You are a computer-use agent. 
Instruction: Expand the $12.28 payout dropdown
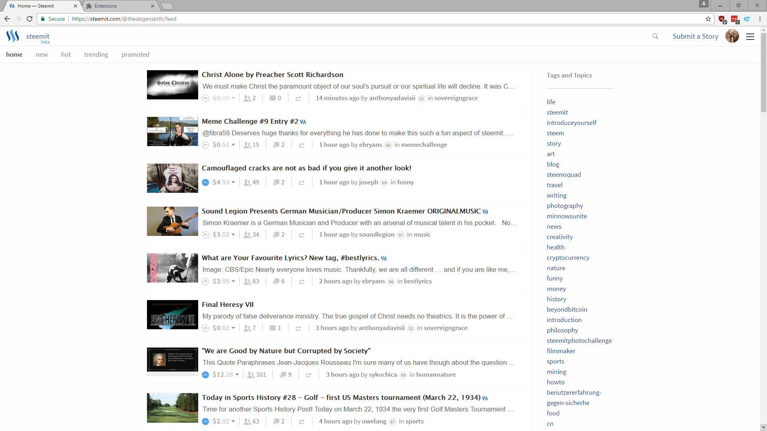point(226,375)
